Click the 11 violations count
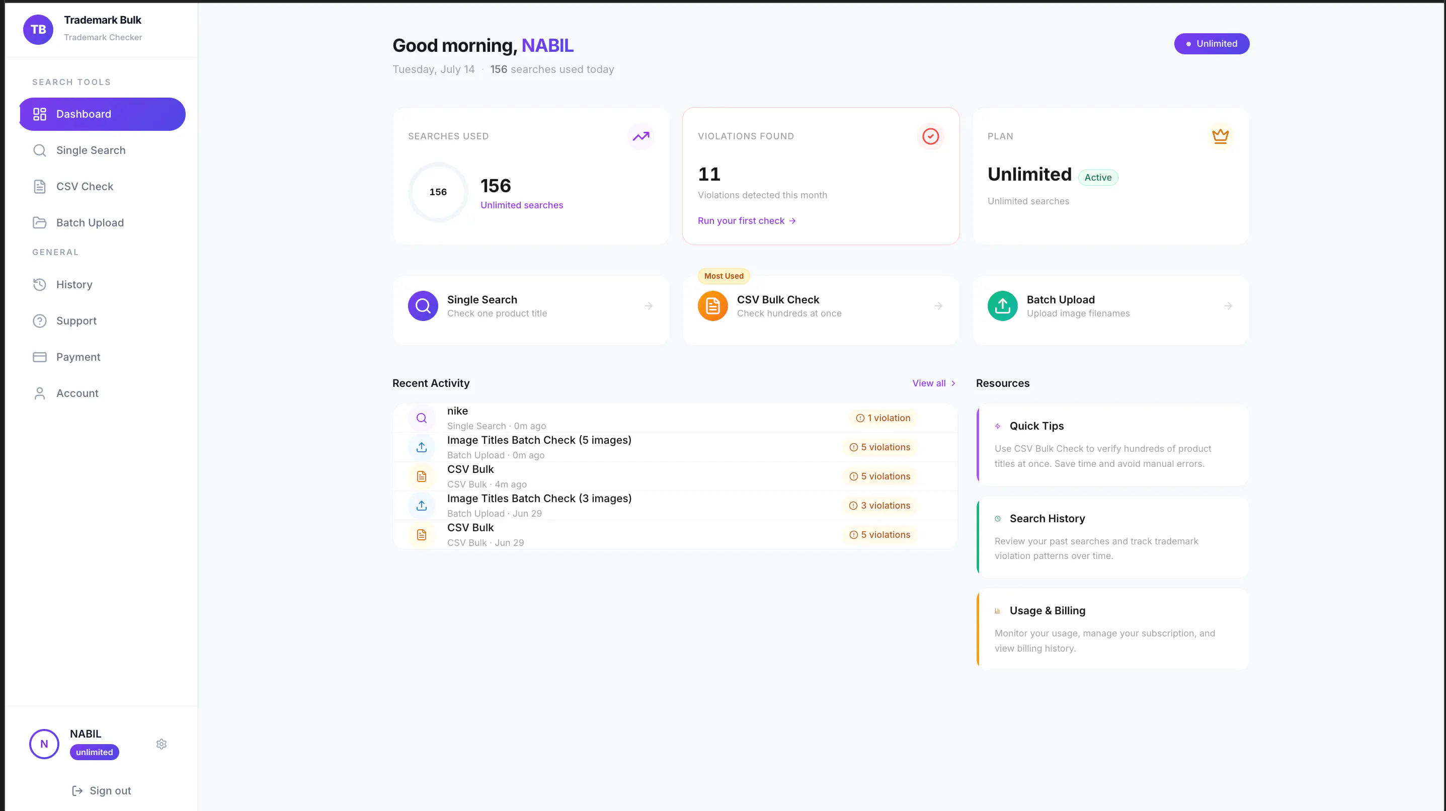Image resolution: width=1446 pixels, height=811 pixels. 709,174
